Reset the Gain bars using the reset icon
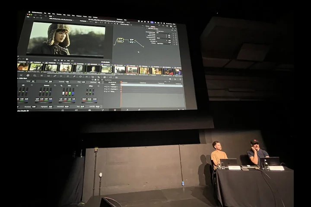 click(x=77, y=86)
